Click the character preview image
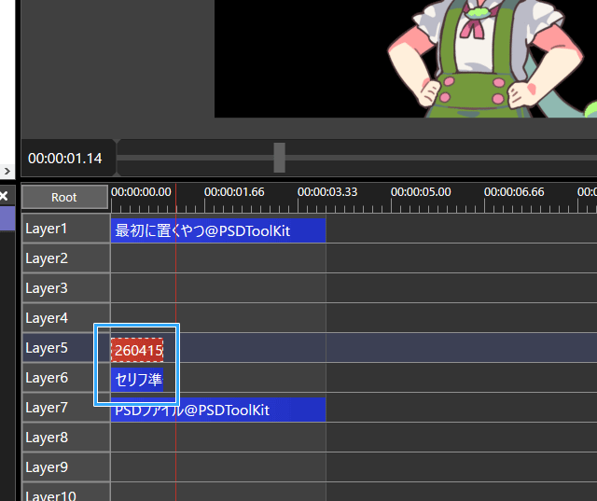The image size is (597, 501). pyautogui.click(x=466, y=58)
